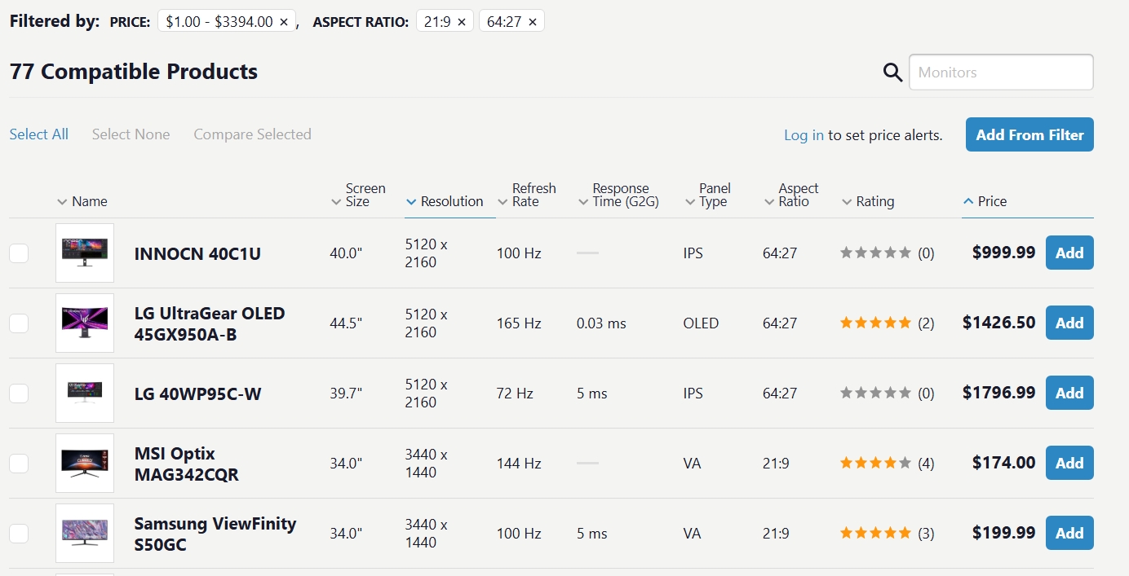Focus the Monitors search field
Screen dimensions: 1129x576
click(1001, 72)
